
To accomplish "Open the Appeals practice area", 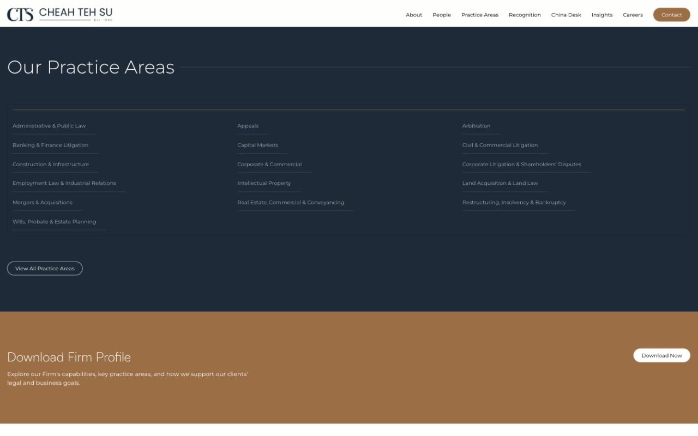I will pyautogui.click(x=248, y=126).
